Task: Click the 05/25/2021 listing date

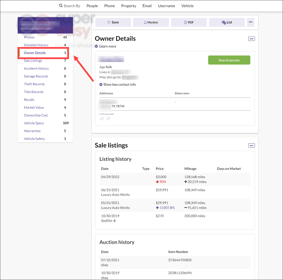Action: click(x=110, y=203)
